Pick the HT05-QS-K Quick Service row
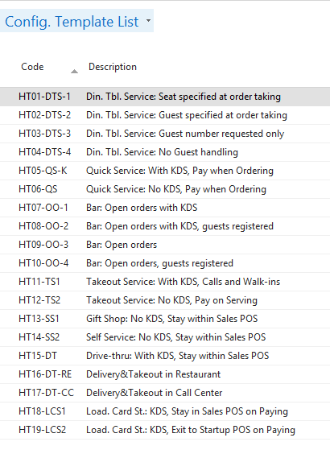330x450 pixels. 165,171
